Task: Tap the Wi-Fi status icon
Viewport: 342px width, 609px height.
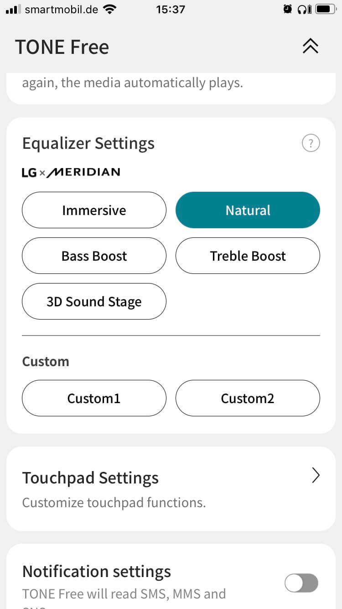Action: coord(109,9)
